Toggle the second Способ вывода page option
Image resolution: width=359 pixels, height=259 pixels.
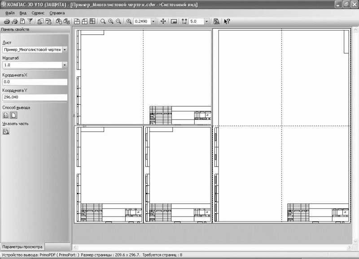tap(14, 115)
